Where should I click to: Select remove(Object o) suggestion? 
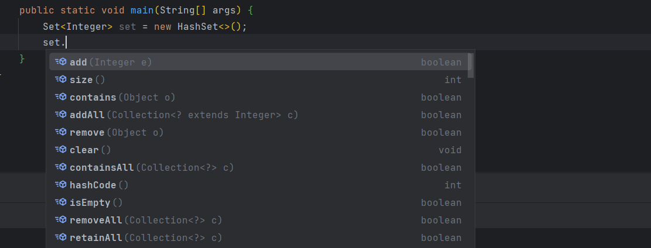click(117, 132)
